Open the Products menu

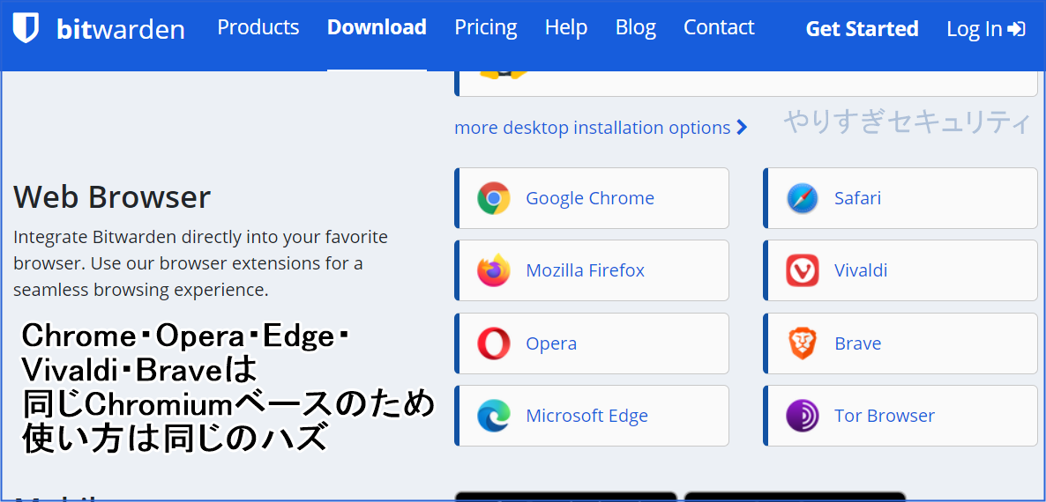click(258, 27)
